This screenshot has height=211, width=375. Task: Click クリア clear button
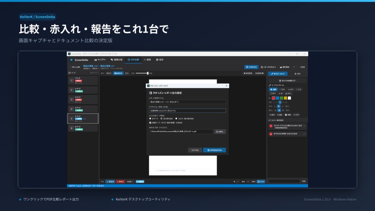tap(296, 115)
